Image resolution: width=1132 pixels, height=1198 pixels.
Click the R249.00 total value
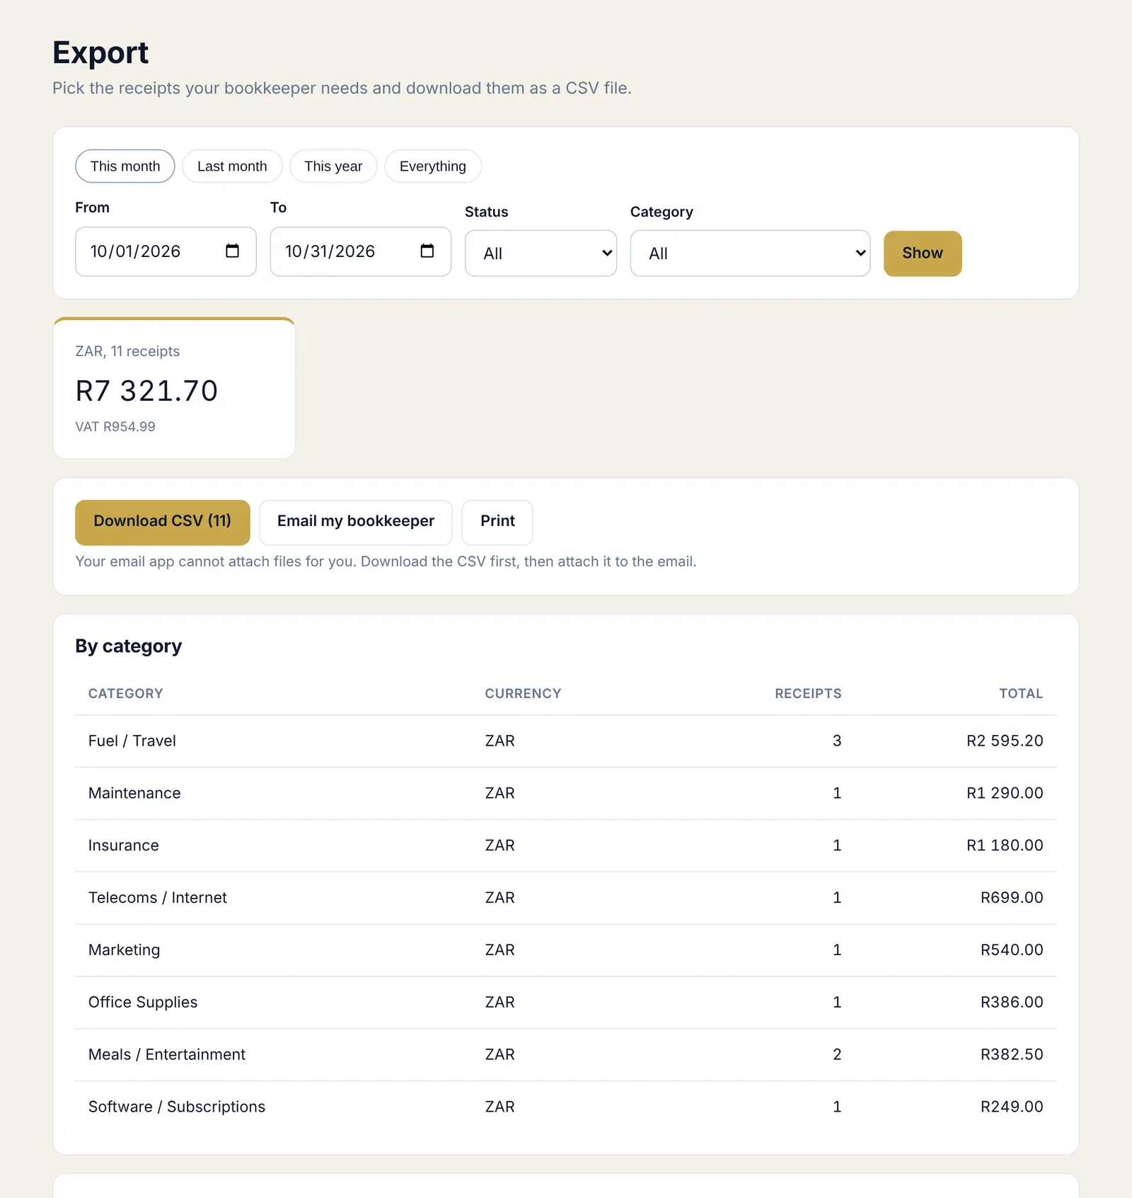pos(1012,1107)
